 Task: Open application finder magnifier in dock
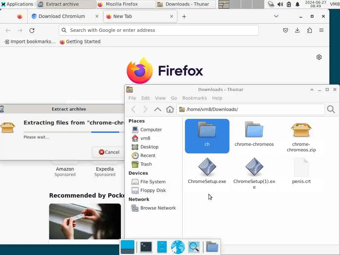click(194, 247)
